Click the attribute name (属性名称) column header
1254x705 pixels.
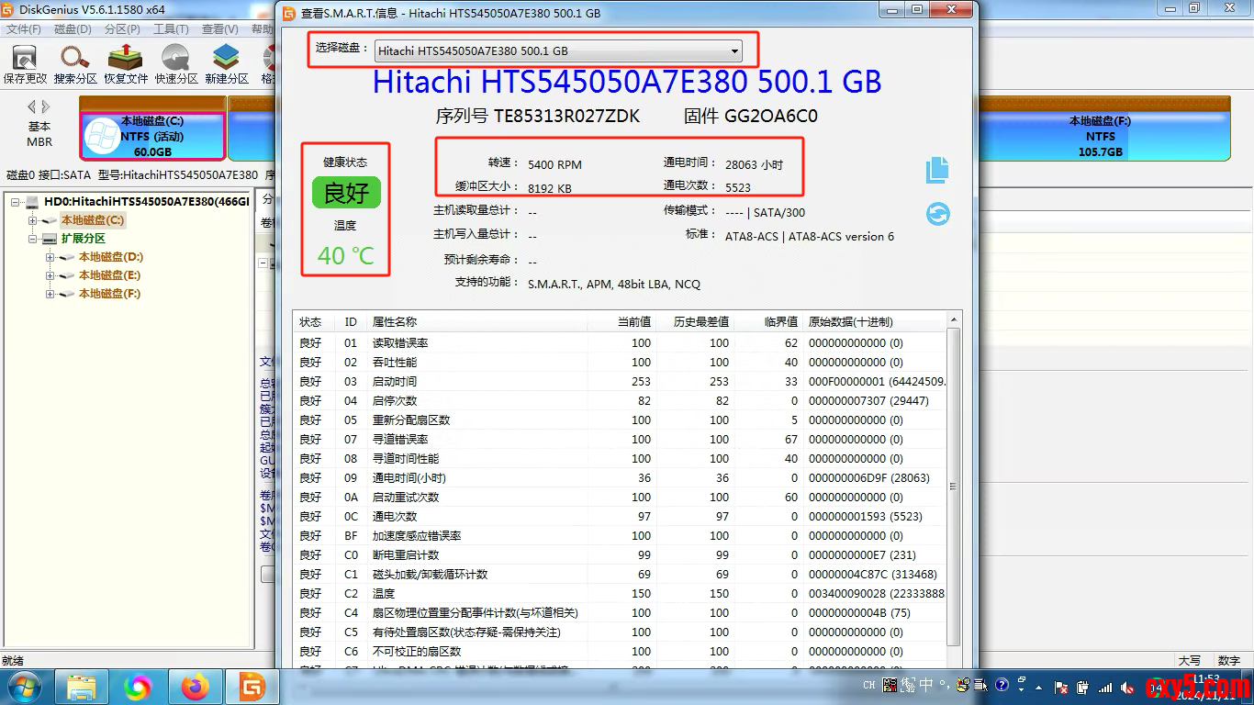point(395,322)
